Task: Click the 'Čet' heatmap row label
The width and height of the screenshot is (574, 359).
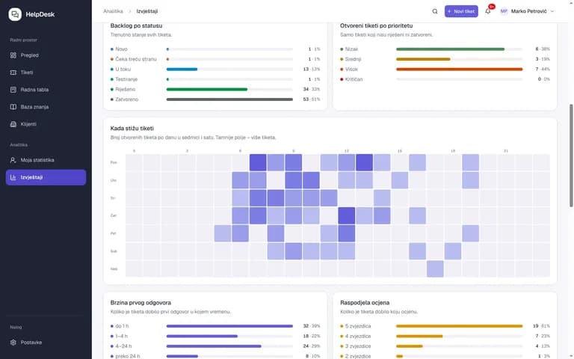Action: pos(114,215)
